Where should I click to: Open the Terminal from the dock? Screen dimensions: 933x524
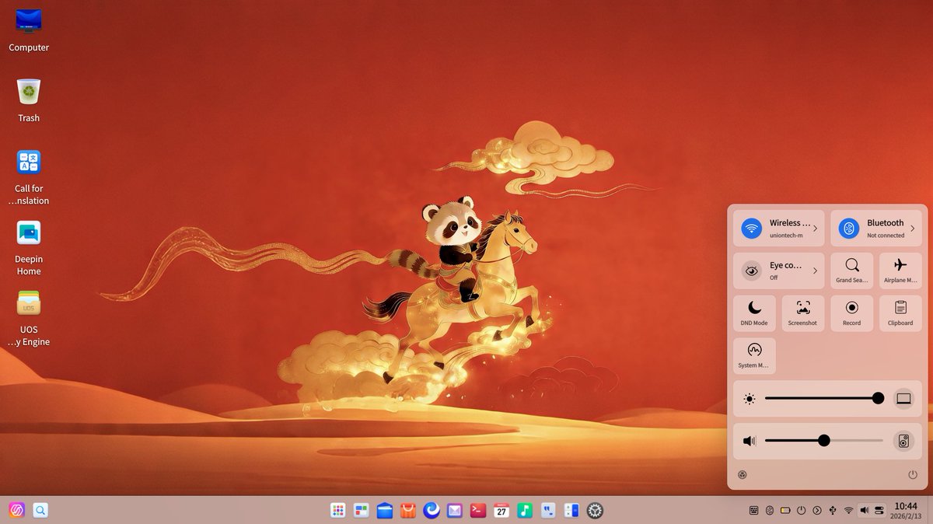[x=477, y=510]
